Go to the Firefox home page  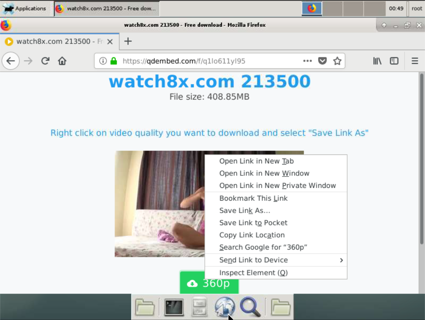[x=62, y=61]
